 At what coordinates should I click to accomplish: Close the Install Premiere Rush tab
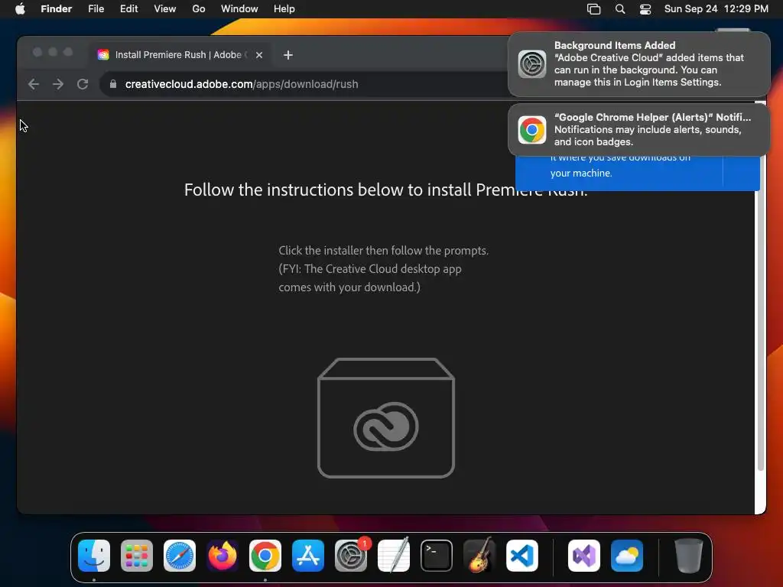click(x=259, y=55)
